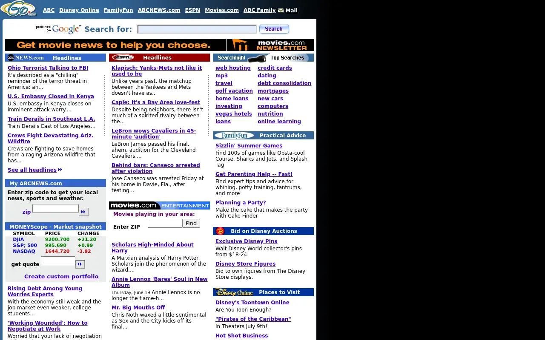The width and height of the screenshot is (545, 340).
Task: Click the Disney Online logo
Action: point(234,292)
